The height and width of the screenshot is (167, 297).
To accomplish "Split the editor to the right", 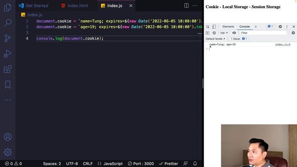I will tap(187, 6).
